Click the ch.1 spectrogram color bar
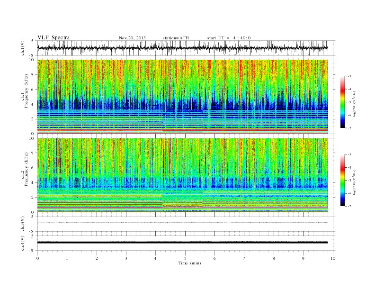 click(x=342, y=102)
